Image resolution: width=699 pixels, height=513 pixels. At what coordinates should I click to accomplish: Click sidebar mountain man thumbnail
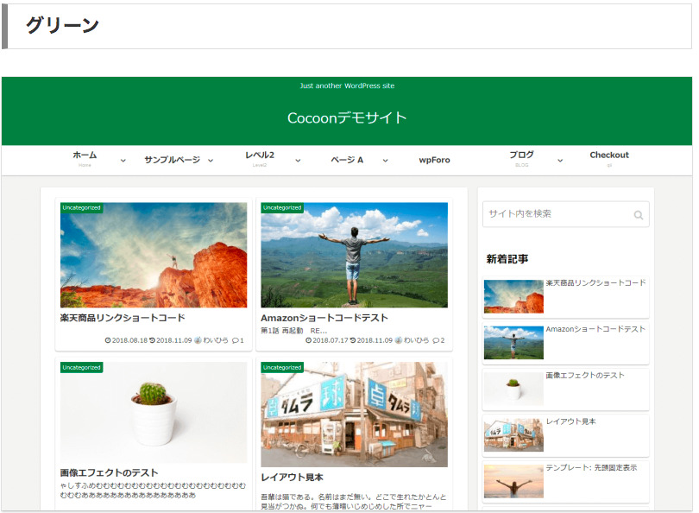[x=513, y=343]
